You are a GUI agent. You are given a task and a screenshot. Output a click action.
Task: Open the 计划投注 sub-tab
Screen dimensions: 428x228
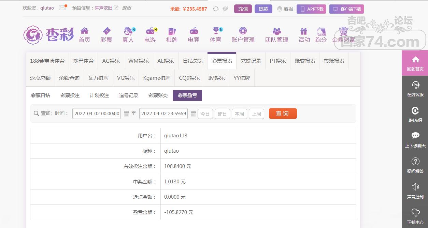point(99,95)
